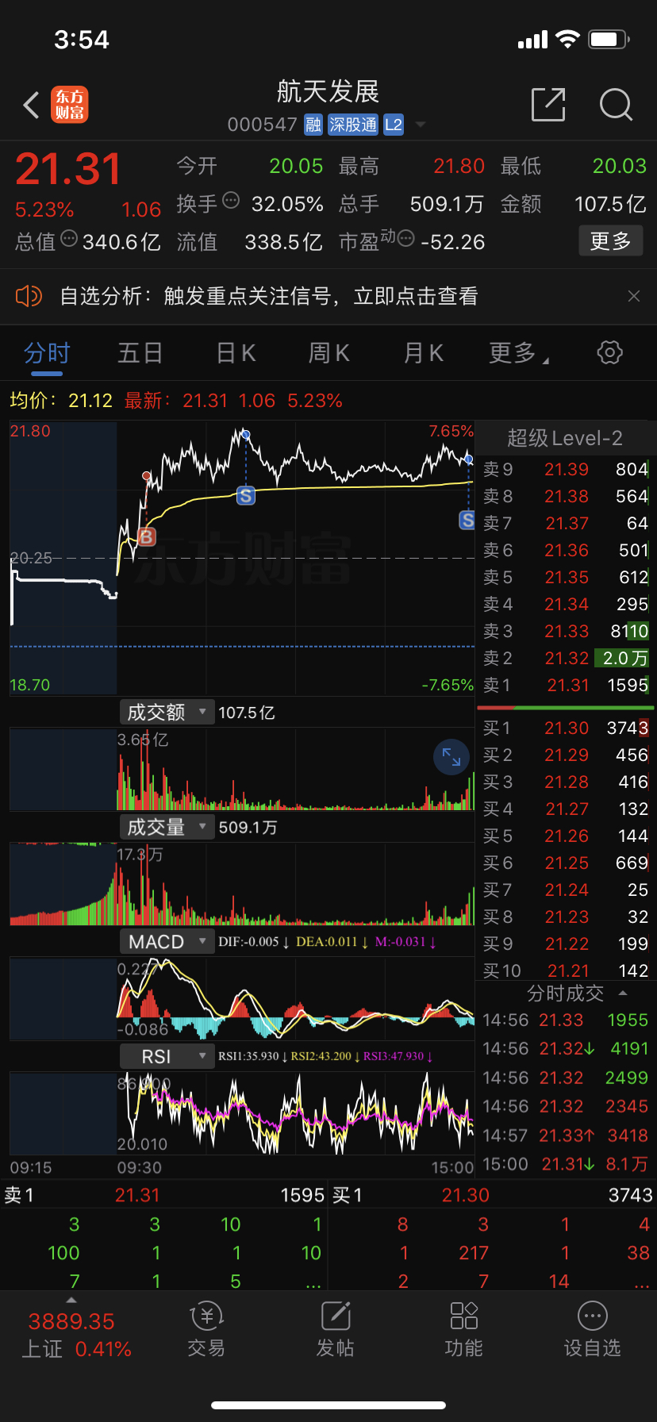Viewport: 657px width, 1422px height.
Task: Open the MACD indicator dropdown
Action: click(167, 942)
